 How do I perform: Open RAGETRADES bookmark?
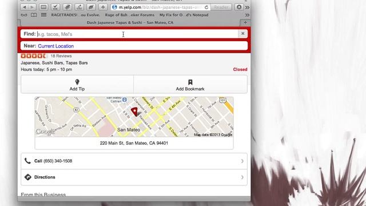(75, 15)
